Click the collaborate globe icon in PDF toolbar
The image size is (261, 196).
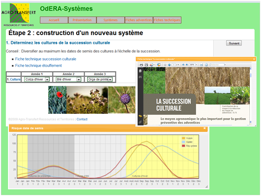(x=159, y=65)
